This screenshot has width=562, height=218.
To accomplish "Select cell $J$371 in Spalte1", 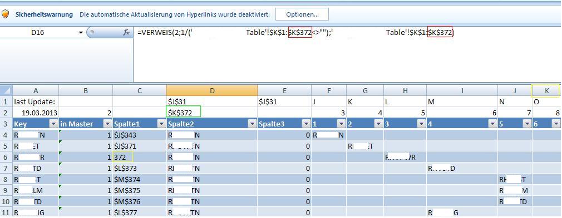I will (x=140, y=146).
